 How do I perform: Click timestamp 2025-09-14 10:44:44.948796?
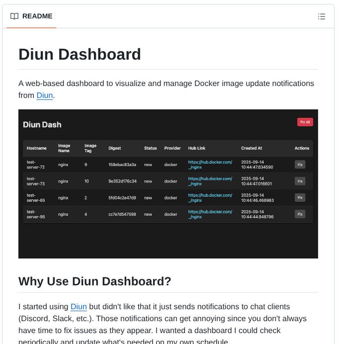[257, 214]
